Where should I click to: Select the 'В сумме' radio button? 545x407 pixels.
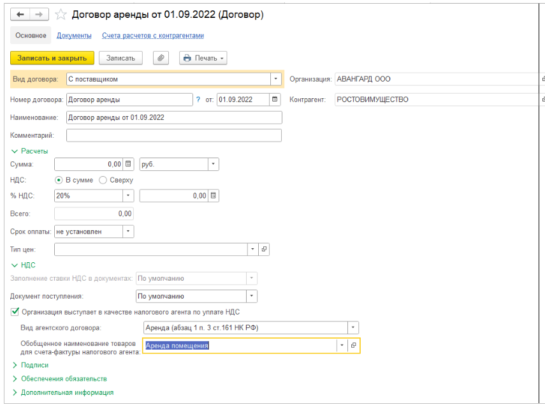[x=59, y=180]
